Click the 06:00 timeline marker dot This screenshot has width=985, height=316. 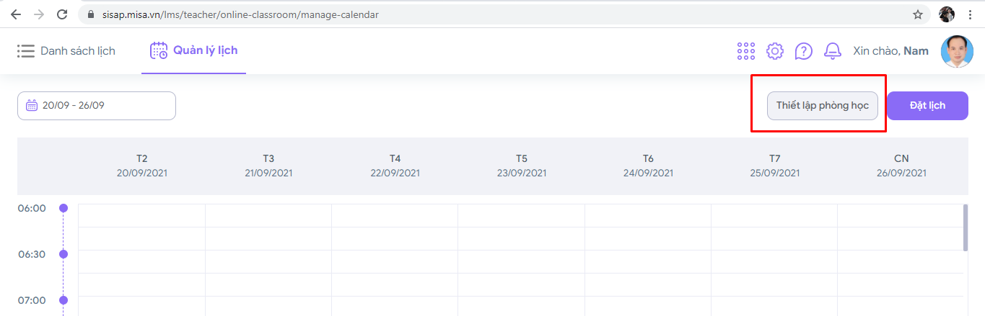coord(64,208)
